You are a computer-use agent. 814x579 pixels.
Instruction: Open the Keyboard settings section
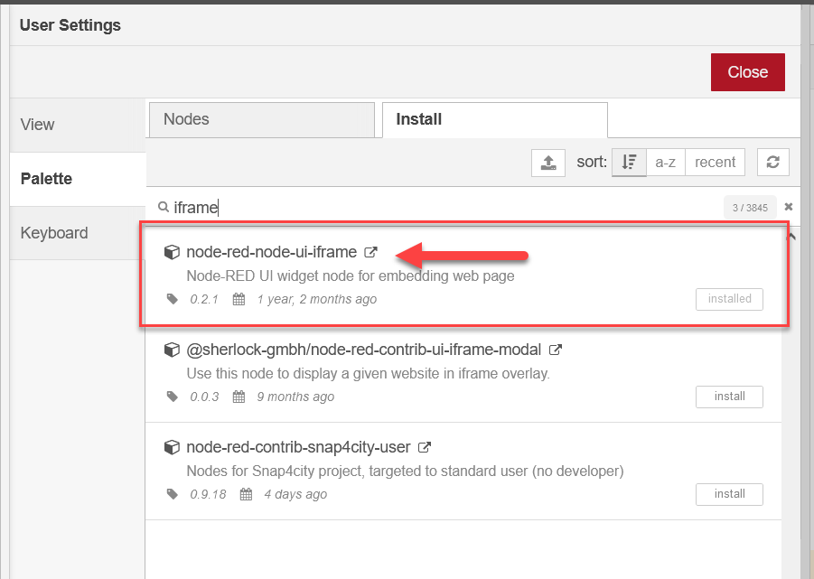(x=78, y=233)
